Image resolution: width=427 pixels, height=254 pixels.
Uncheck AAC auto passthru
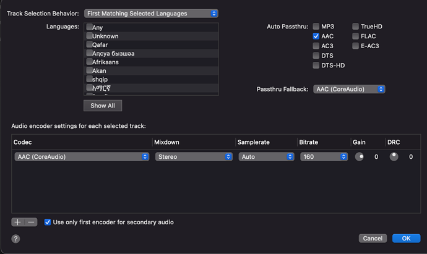tap(316, 36)
